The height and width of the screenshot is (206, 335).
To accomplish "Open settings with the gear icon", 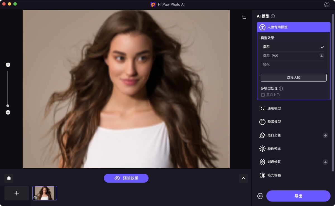I will [x=260, y=196].
